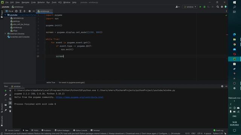The width and height of the screenshot is (241, 135).
Task: Open the Navigate menu
Action: click(x=25, y=3)
